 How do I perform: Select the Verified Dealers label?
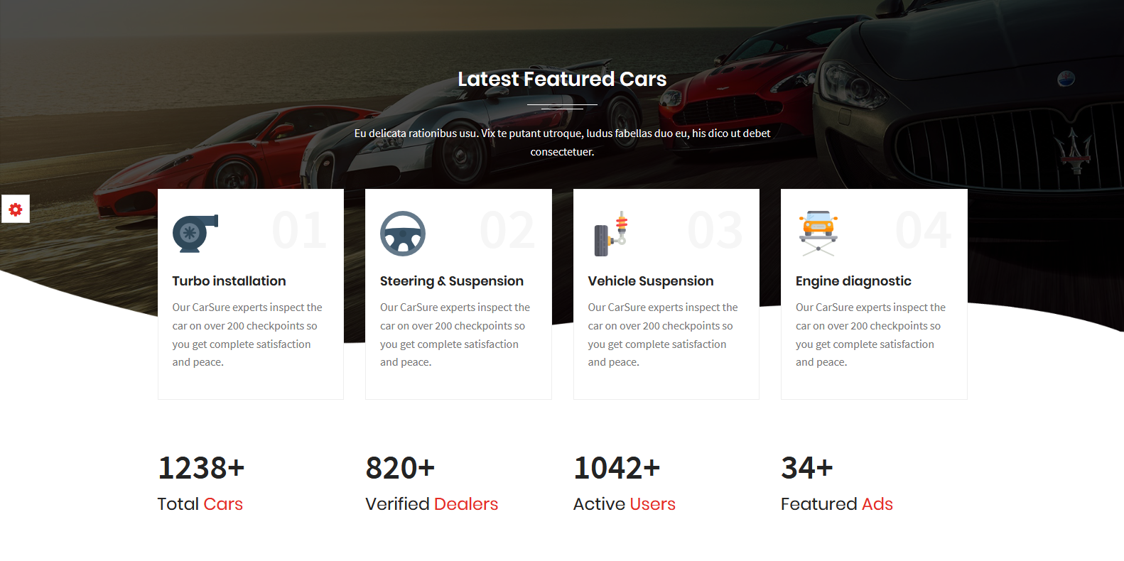coord(431,504)
